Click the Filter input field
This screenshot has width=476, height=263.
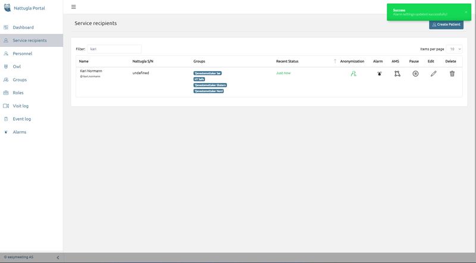click(x=114, y=49)
